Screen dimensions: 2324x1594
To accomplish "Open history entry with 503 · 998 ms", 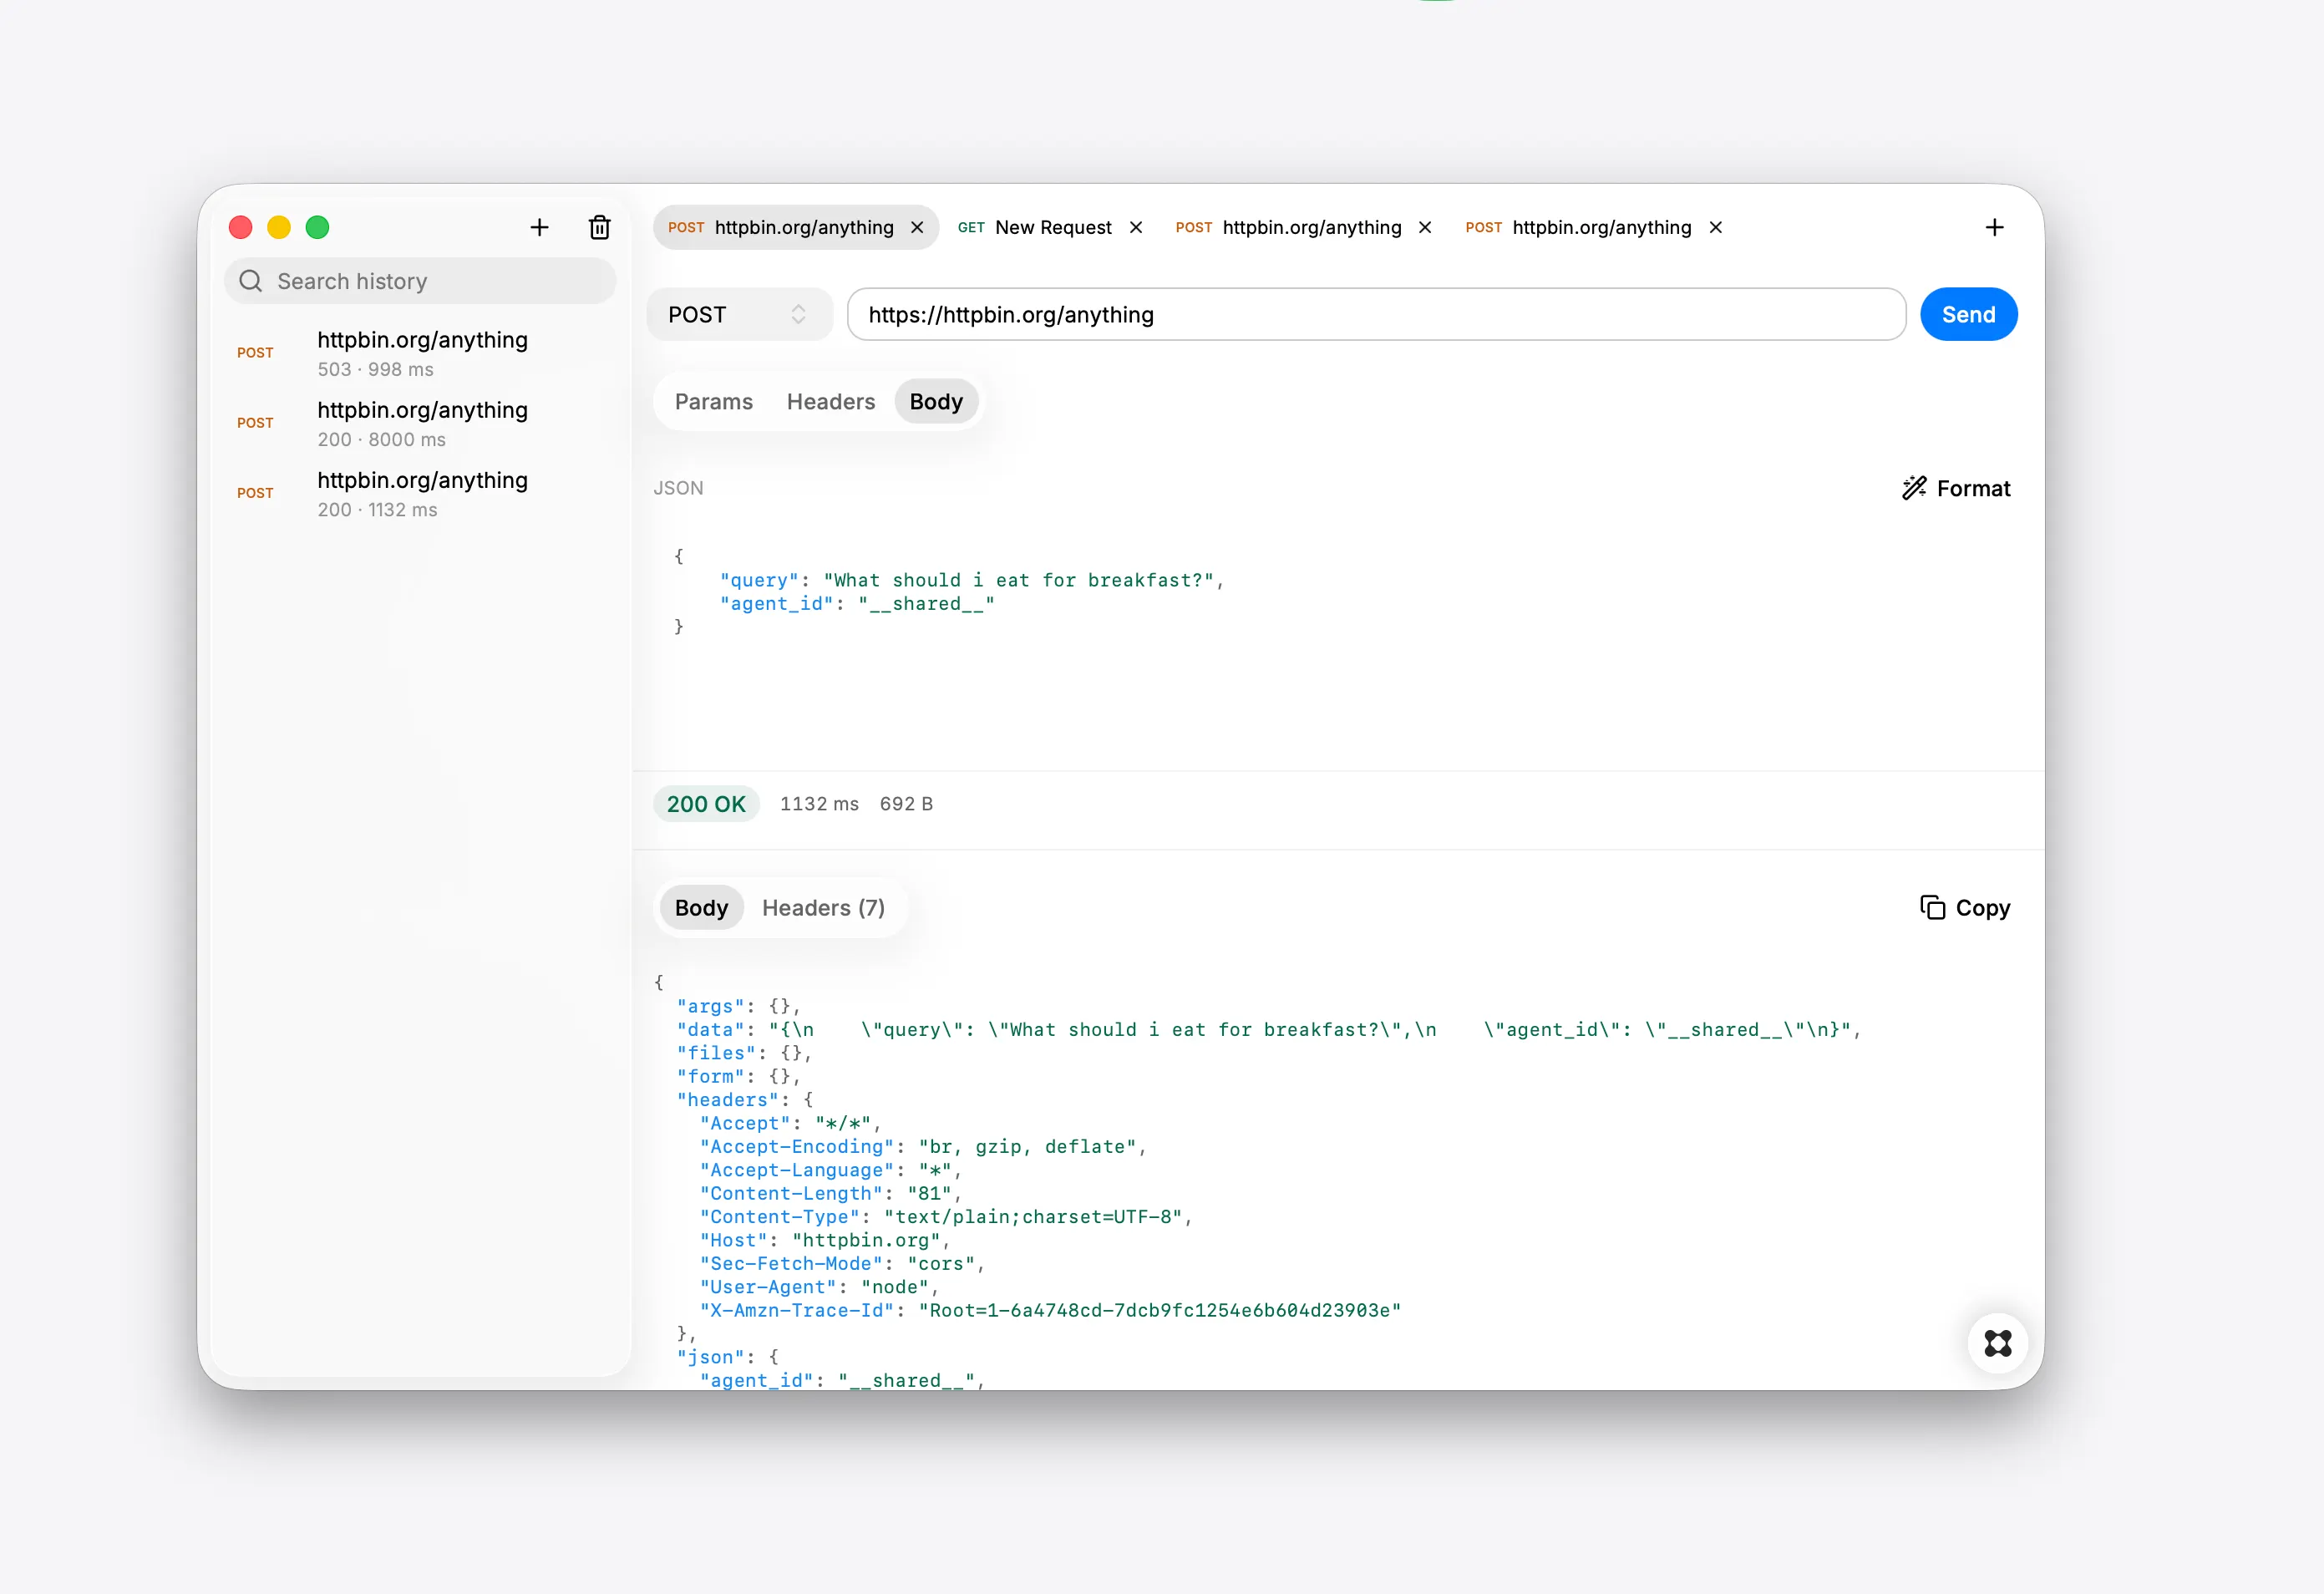I will pyautogui.click(x=420, y=353).
